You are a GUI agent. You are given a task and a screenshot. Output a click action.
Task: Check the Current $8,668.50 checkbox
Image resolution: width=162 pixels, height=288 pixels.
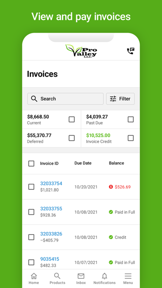(x=71, y=120)
